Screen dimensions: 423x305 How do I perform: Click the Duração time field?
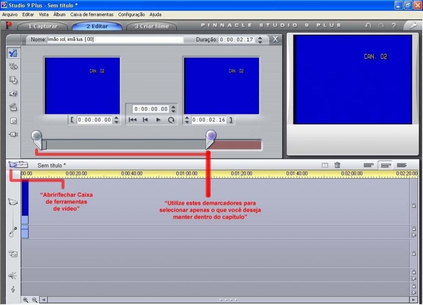236,40
